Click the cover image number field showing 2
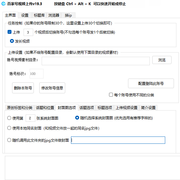 point(31,118)
